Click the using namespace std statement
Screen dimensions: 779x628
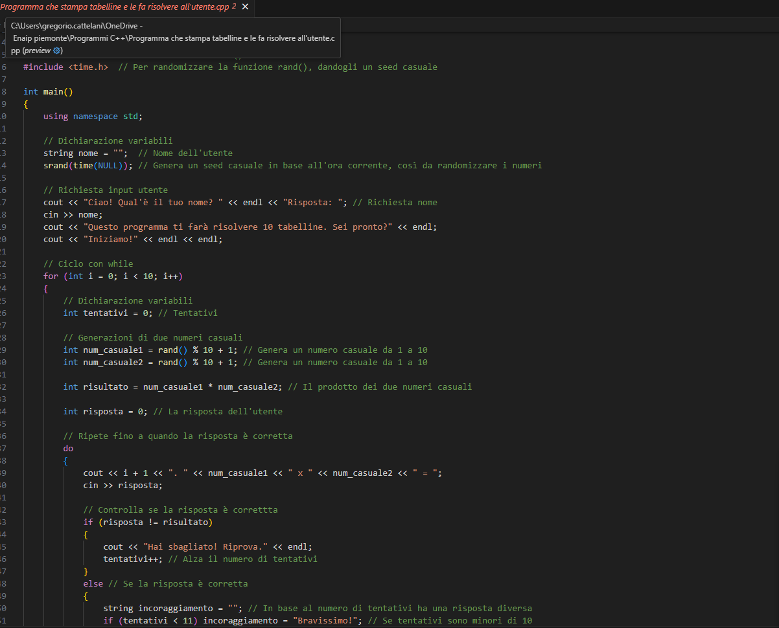(92, 117)
